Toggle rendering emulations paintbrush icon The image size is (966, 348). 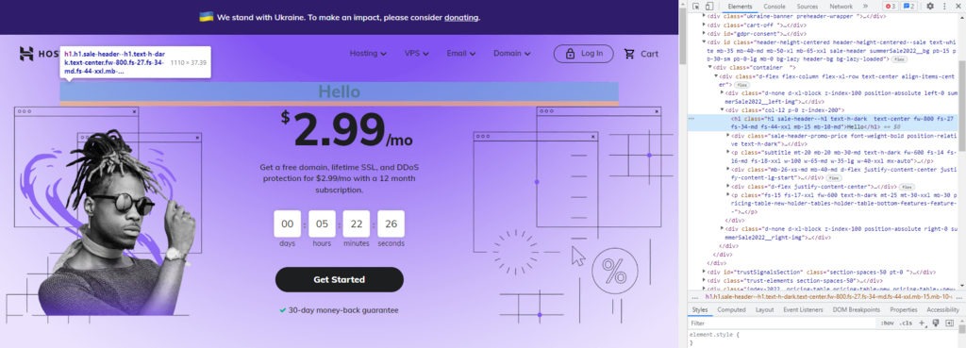tap(935, 323)
